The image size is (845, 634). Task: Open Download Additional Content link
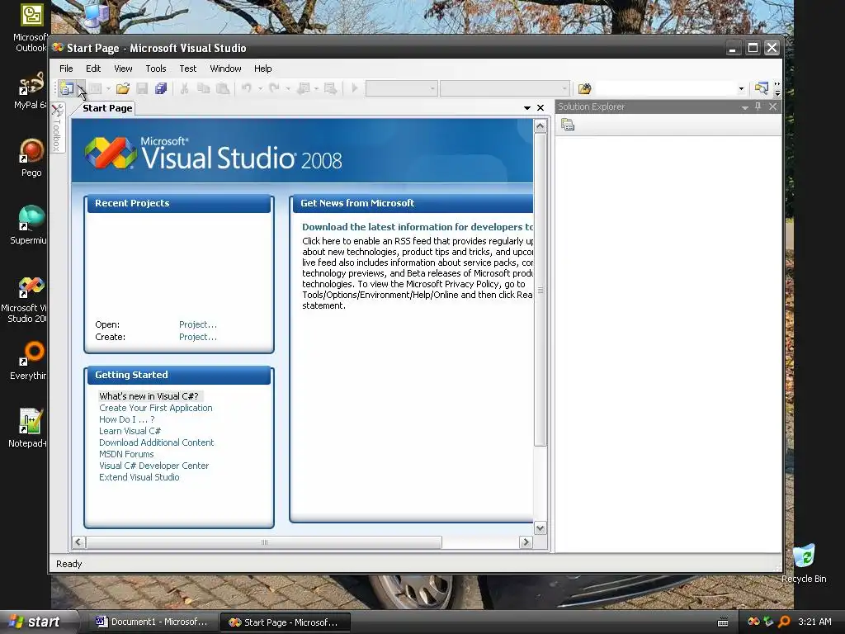[156, 442]
